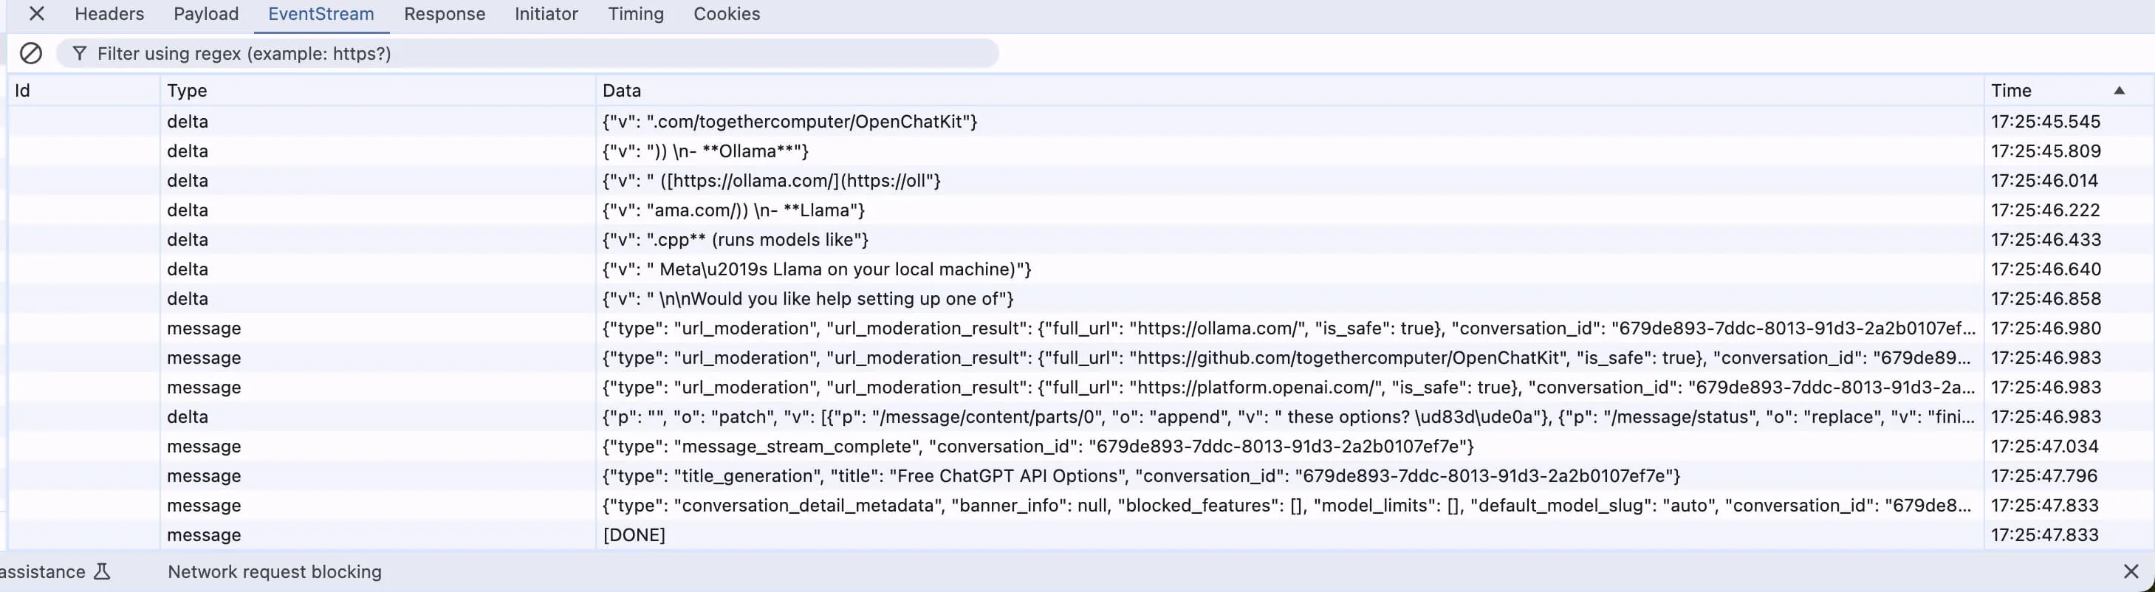2155x592 pixels.
Task: Focus the regex filter input field
Action: [527, 53]
